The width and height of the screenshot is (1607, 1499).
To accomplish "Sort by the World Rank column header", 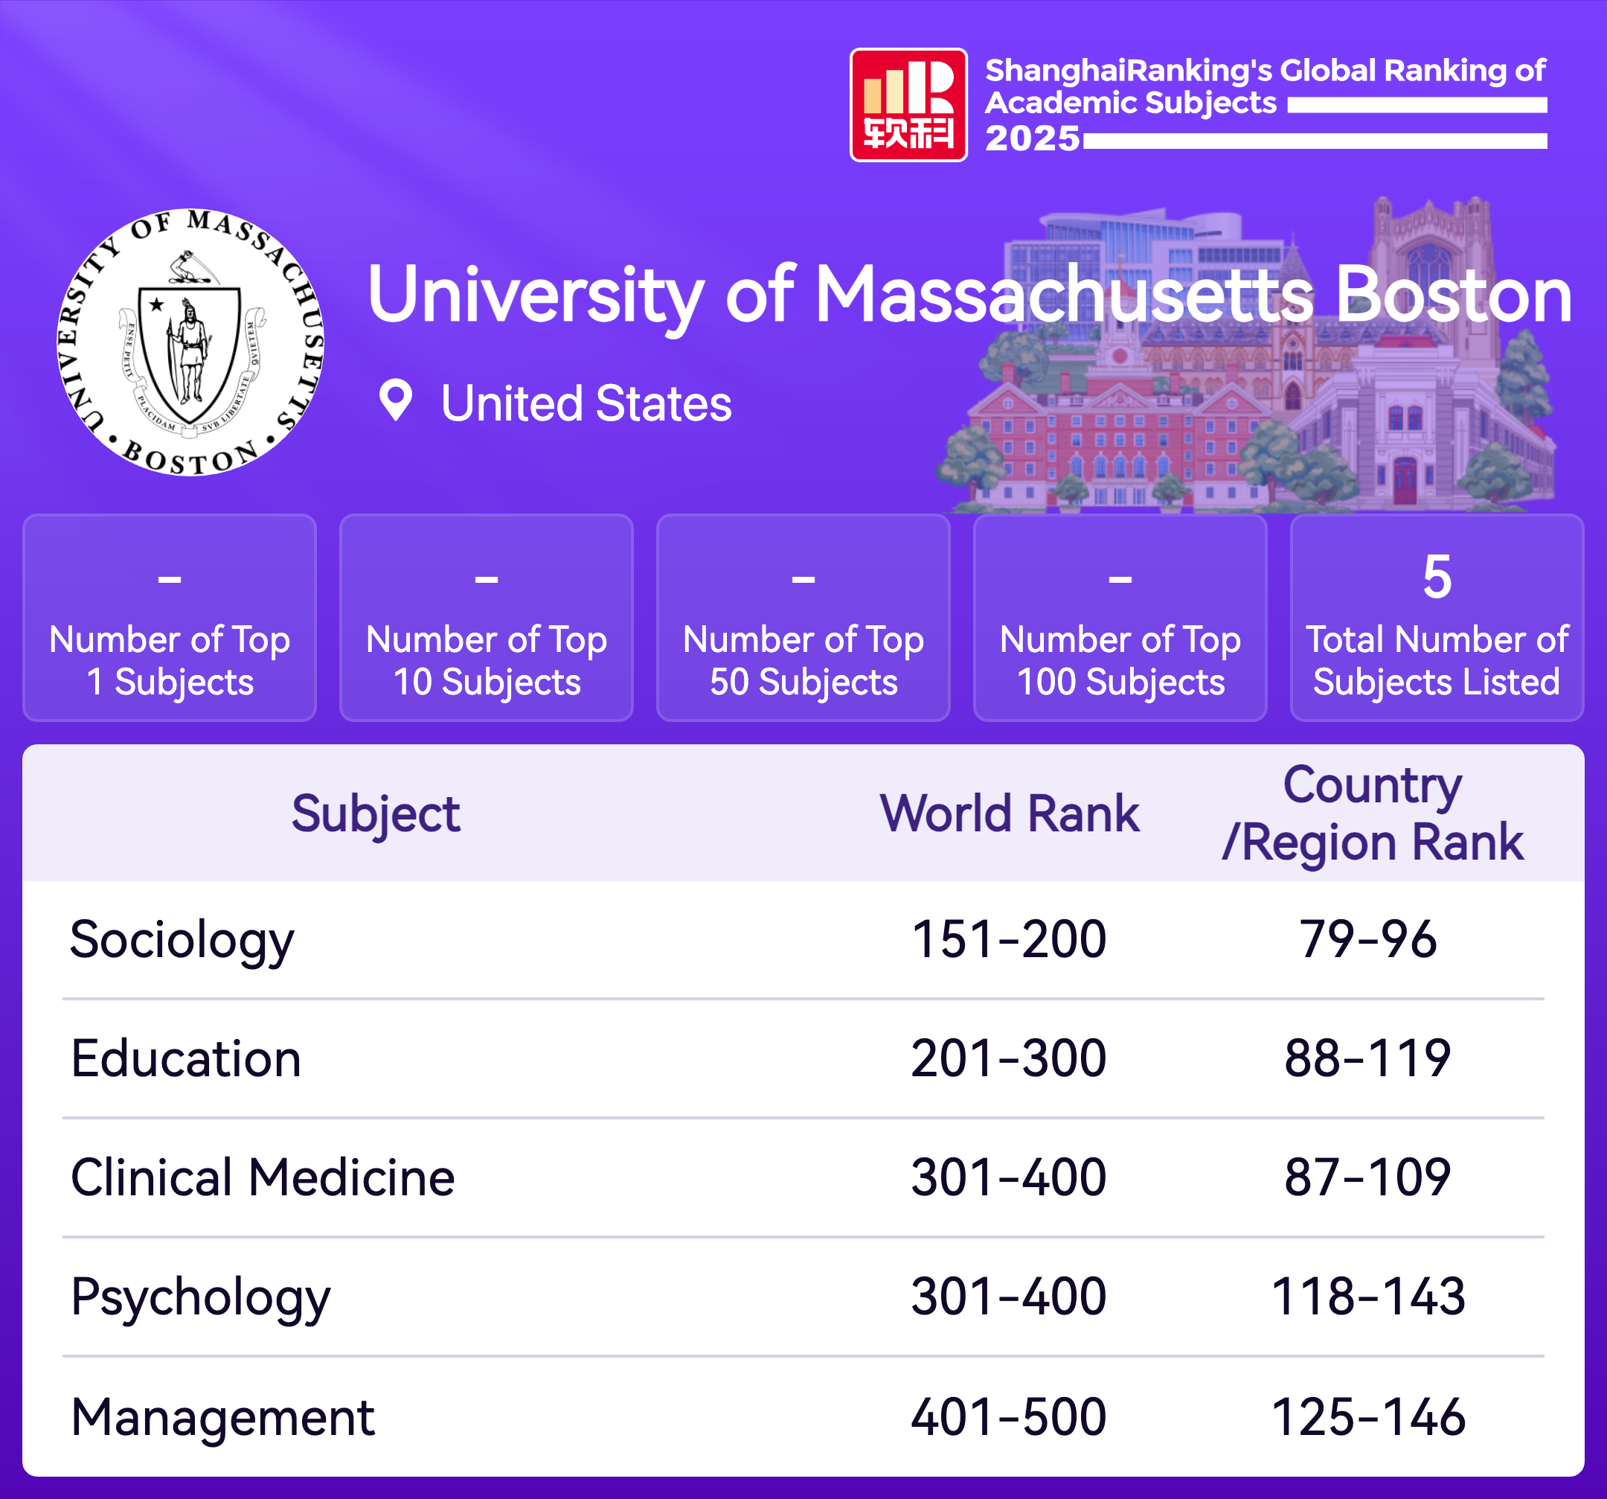I will 1009,814.
